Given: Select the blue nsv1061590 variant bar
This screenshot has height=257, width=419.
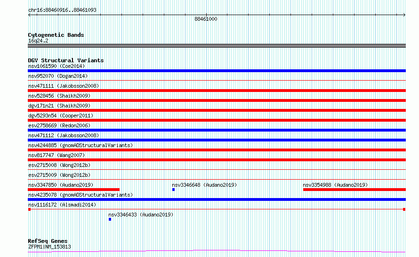Looking at the screenshot, I should [x=217, y=71].
